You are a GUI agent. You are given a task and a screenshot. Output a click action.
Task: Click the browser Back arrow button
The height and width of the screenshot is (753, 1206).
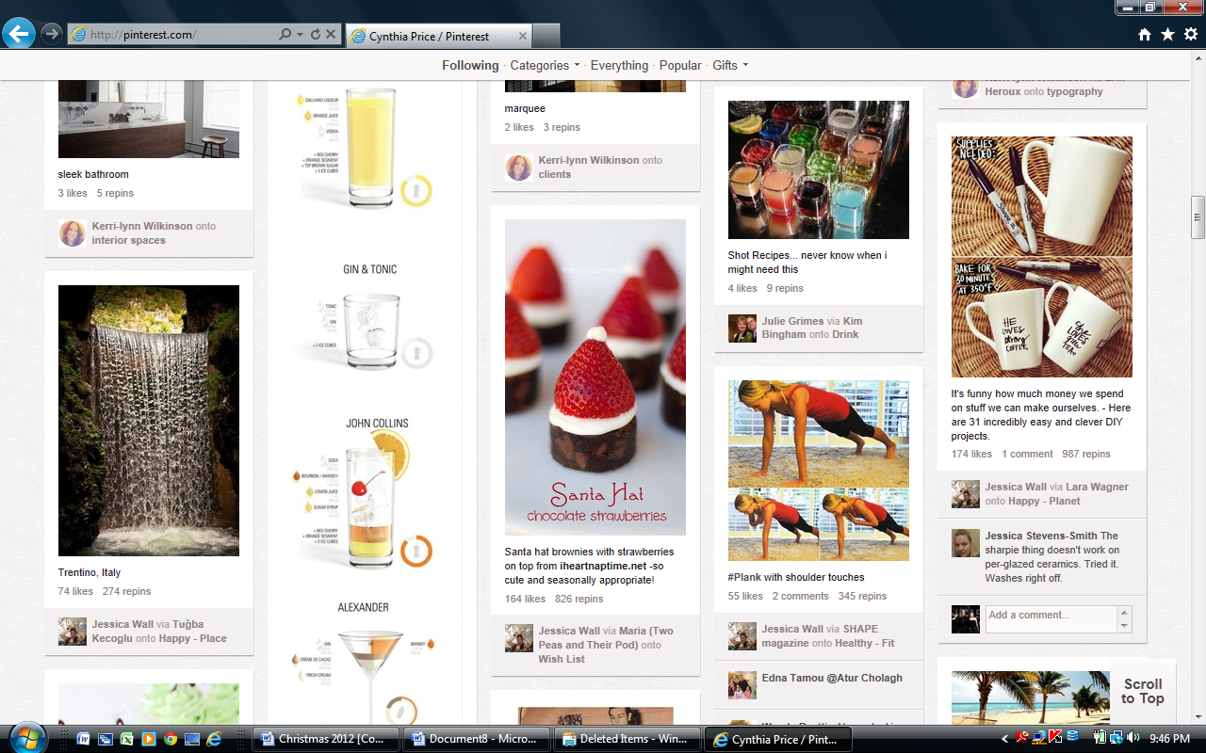click(x=18, y=35)
